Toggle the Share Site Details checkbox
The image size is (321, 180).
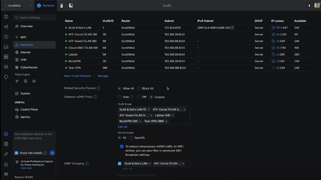[16, 153]
